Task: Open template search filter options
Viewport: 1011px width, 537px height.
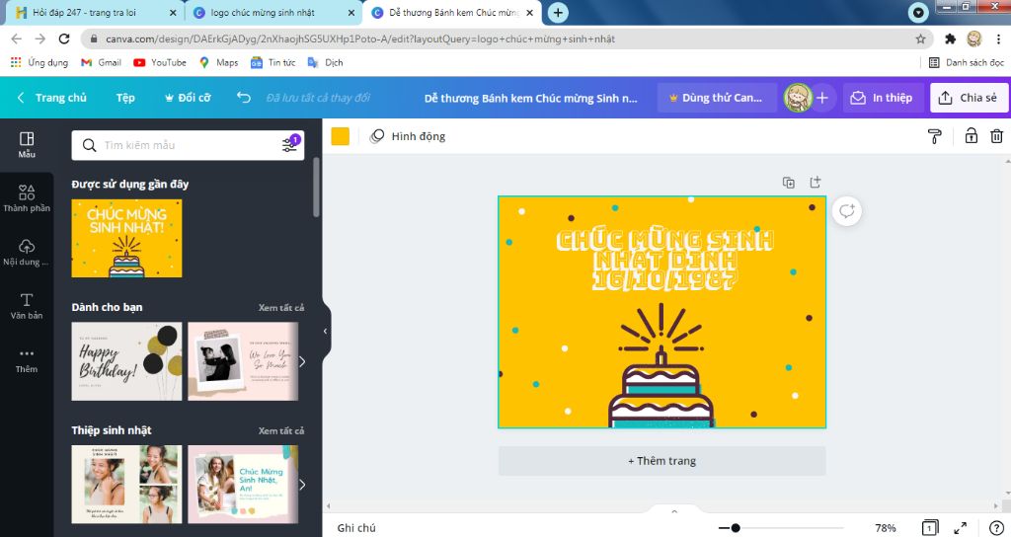Action: point(290,144)
